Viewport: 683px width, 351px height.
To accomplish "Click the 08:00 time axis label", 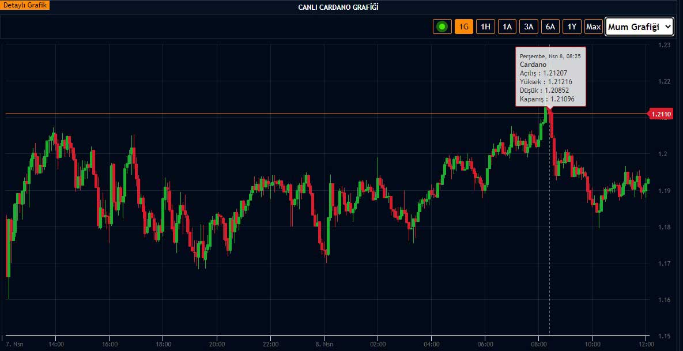I will 539,344.
